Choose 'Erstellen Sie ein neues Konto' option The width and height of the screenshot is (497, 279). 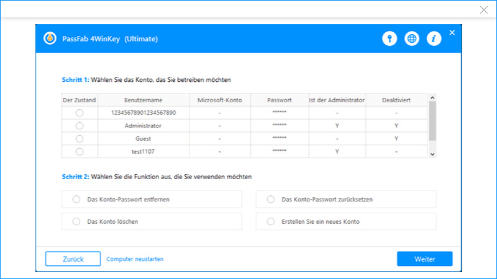(270, 221)
